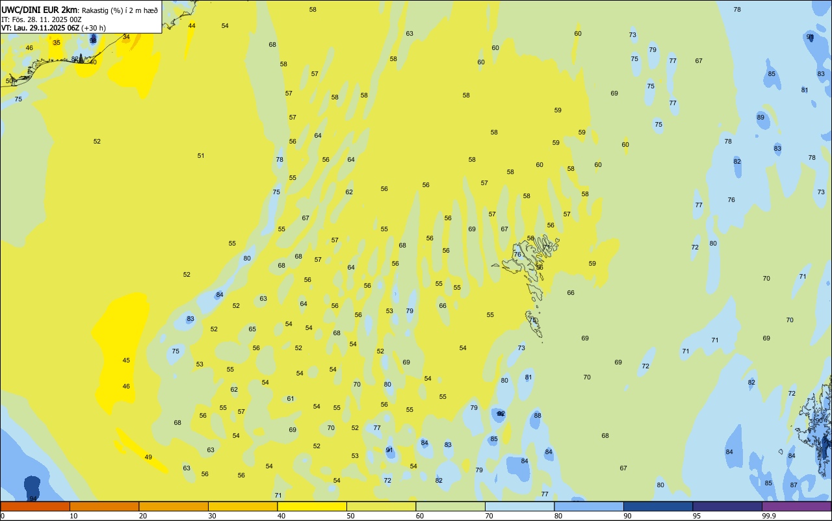The image size is (832, 521).
Task: Click the bright yellow 40–50 legend segment
Action: [x=312, y=506]
